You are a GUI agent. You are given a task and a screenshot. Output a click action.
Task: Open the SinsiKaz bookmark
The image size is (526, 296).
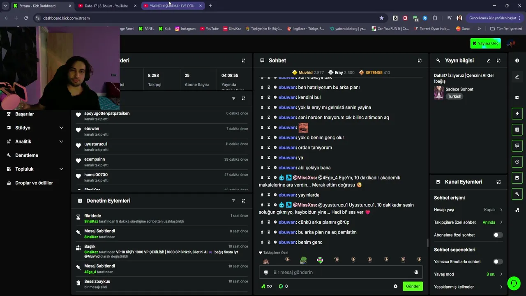pos(232,29)
